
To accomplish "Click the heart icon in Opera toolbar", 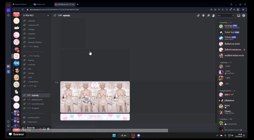I will point(227,10).
